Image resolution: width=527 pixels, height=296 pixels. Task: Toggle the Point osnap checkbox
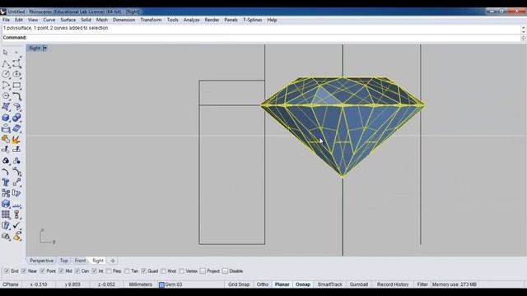coord(42,271)
